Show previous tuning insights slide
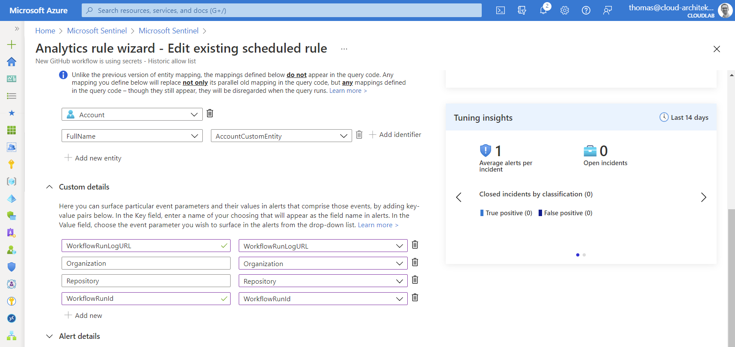Screen dimensions: 735x347 pyautogui.click(x=459, y=197)
